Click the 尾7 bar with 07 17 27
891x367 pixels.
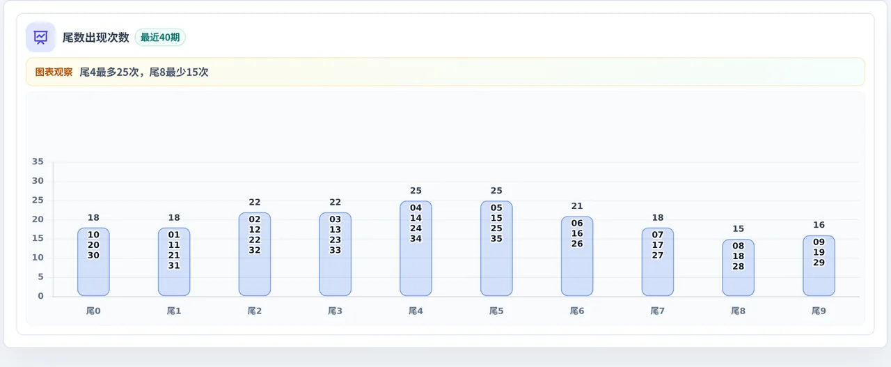click(x=658, y=262)
